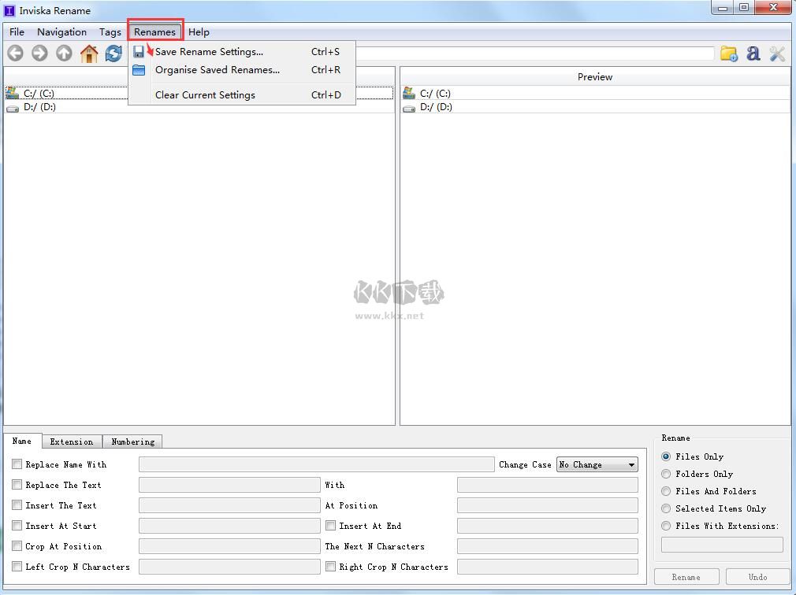Click the With replacement text field
This screenshot has height=595, width=796.
click(x=547, y=485)
